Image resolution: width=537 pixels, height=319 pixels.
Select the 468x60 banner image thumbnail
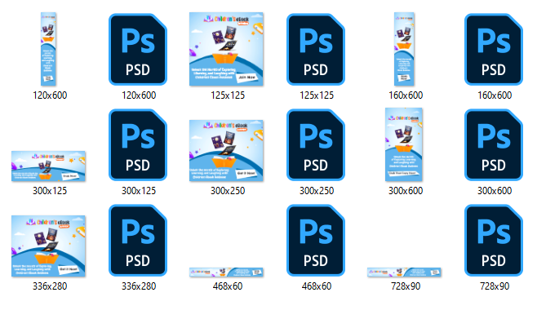[226, 272]
